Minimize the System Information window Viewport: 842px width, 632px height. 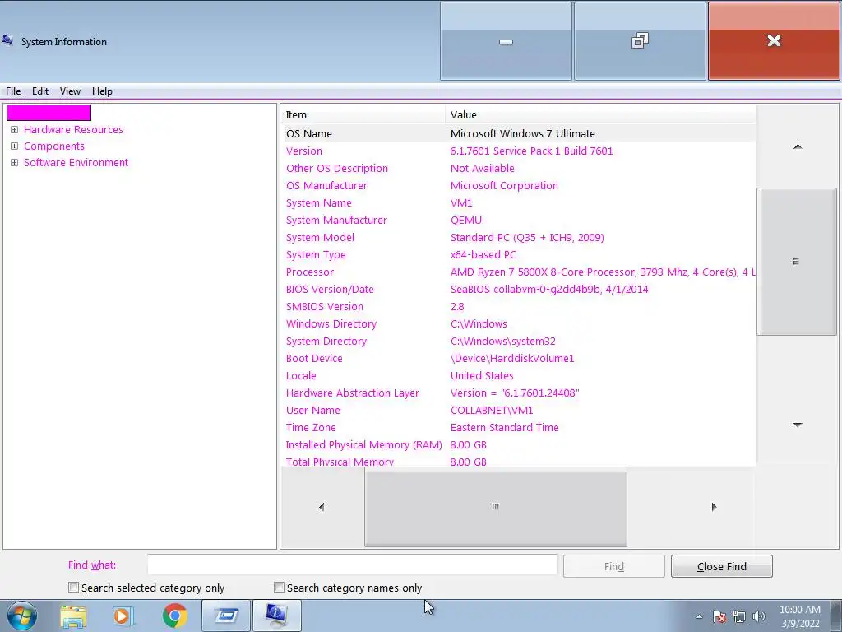click(506, 41)
